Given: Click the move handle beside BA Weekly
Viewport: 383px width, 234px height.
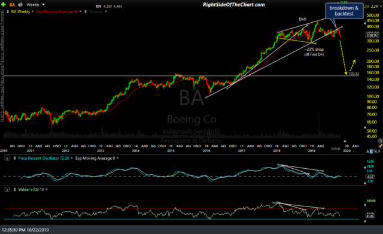Looking at the screenshot, I should pos(8,11).
